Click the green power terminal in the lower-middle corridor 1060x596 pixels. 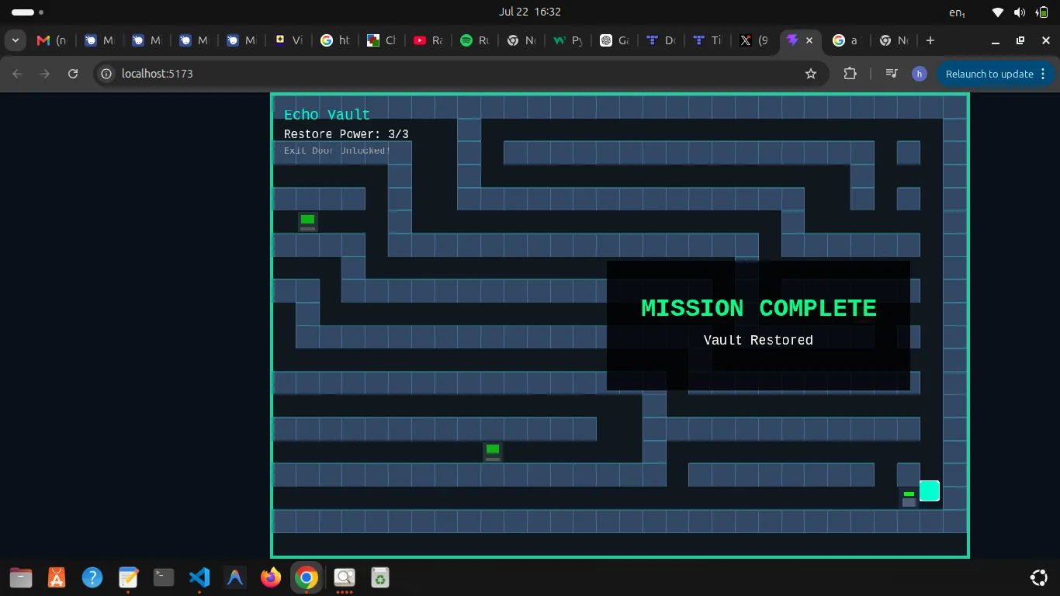493,452
